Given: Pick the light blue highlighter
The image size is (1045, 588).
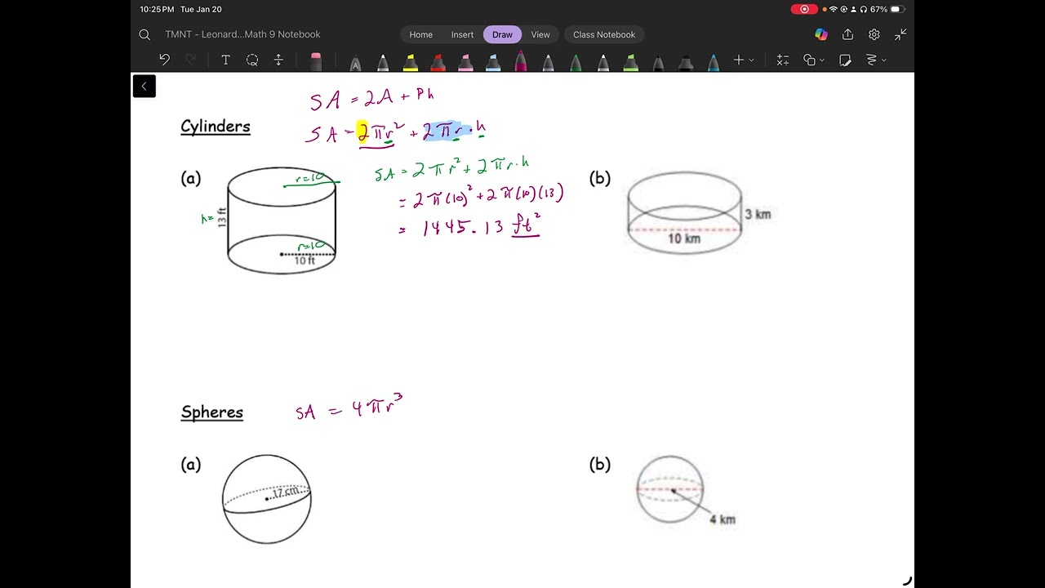Looking at the screenshot, I should 493,62.
